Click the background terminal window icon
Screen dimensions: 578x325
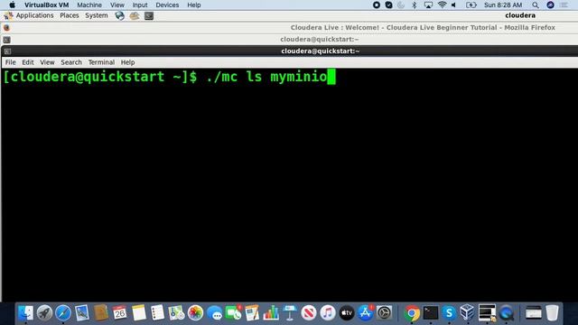[6, 40]
